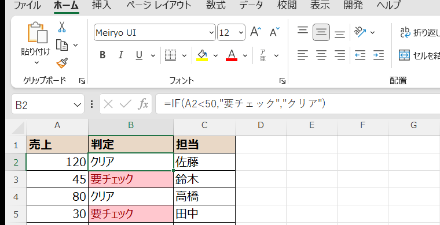
Task: Open Insert Function fx dialog
Action: tap(143, 104)
